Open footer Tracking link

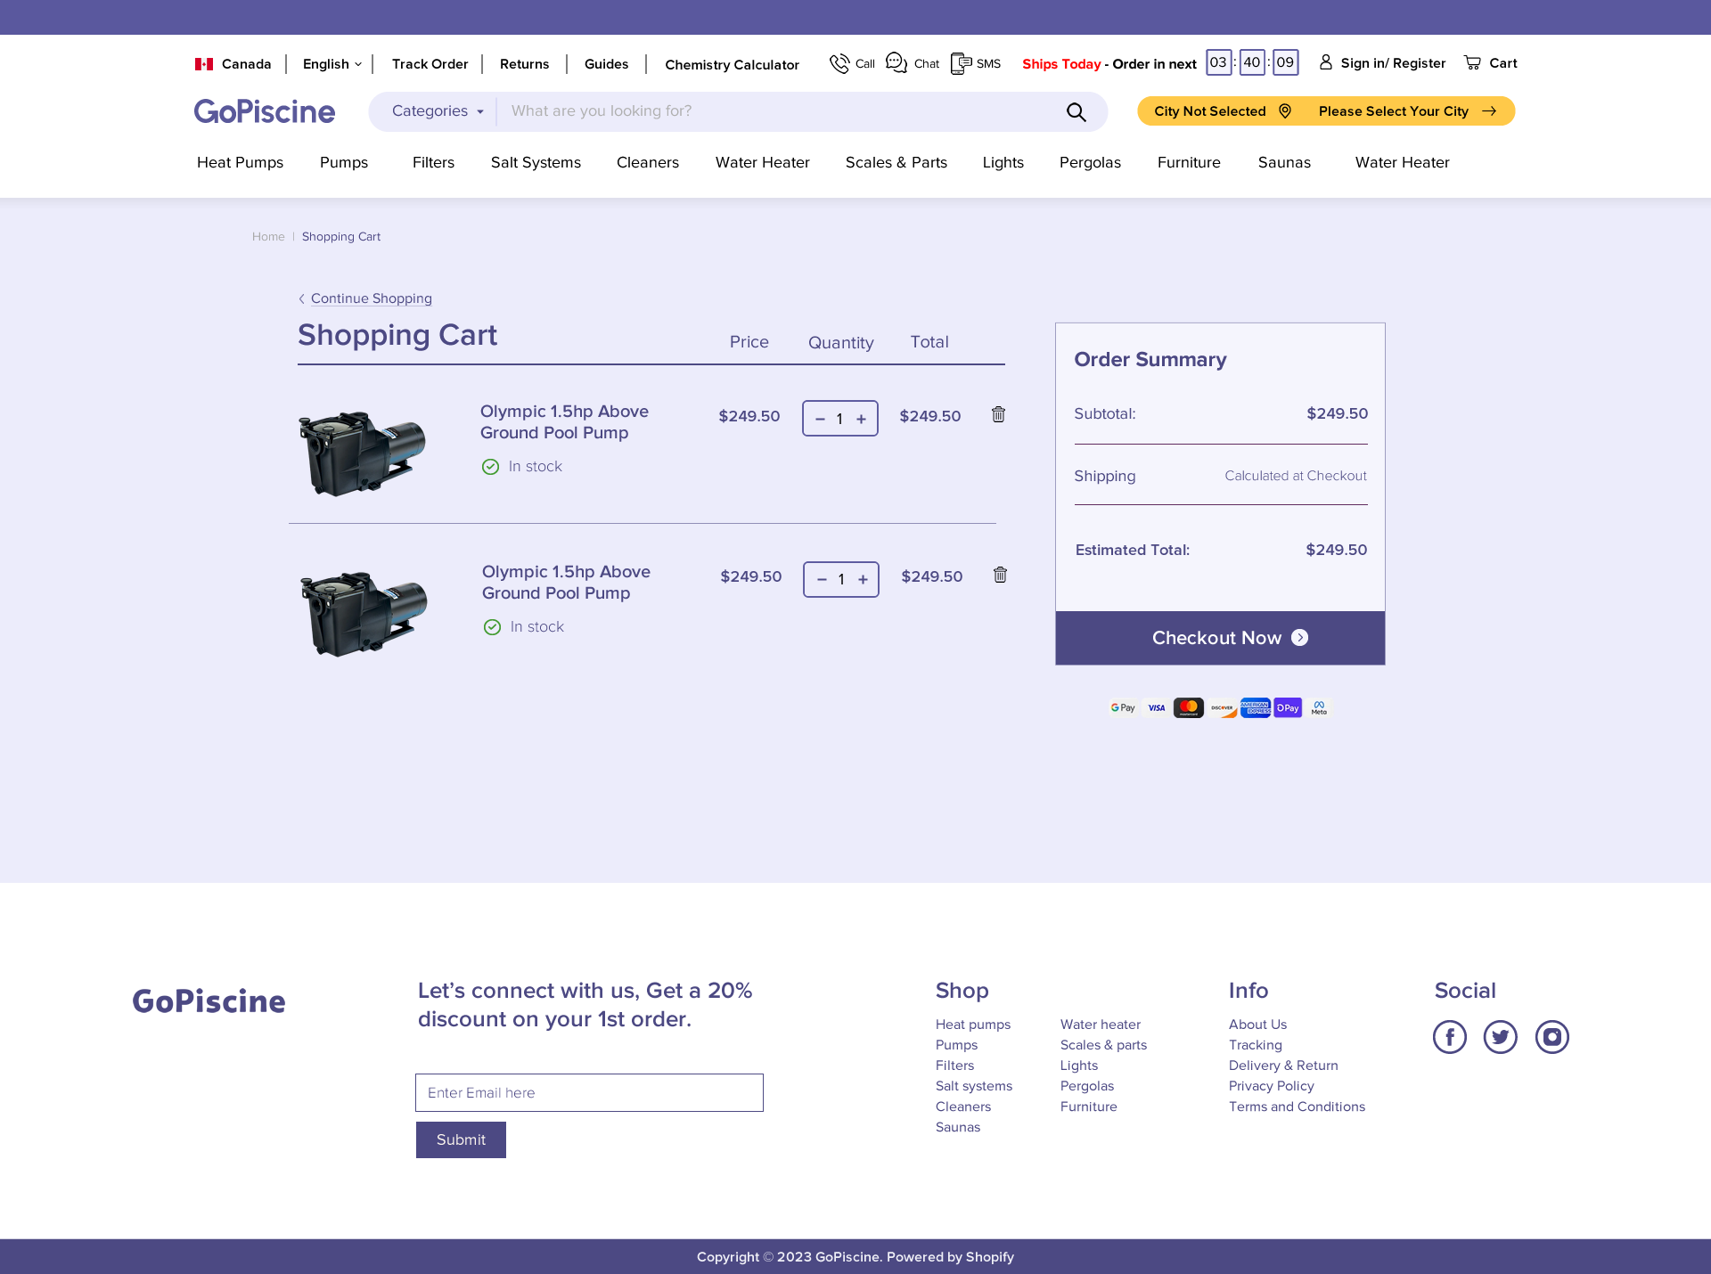click(1255, 1045)
